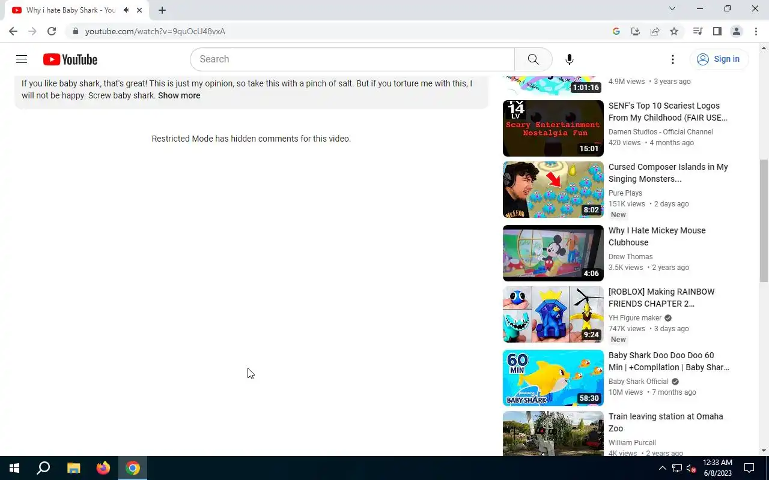Open Cursed Composer Islands video thumbnail
The height and width of the screenshot is (480, 769).
pyautogui.click(x=553, y=190)
